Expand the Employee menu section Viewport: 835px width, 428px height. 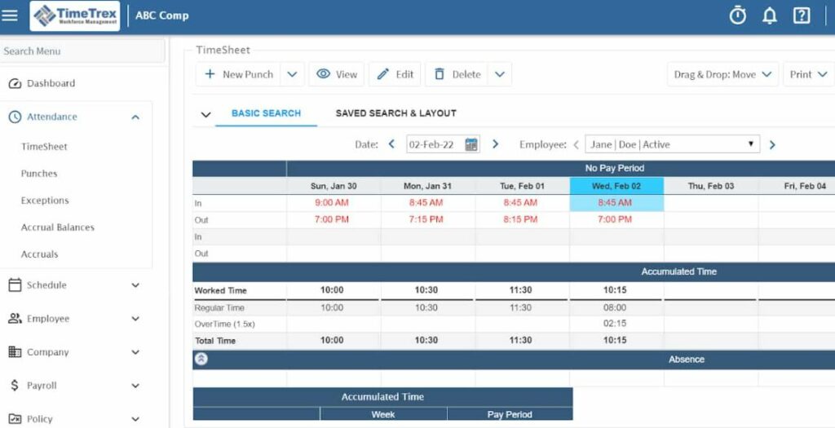tap(135, 319)
